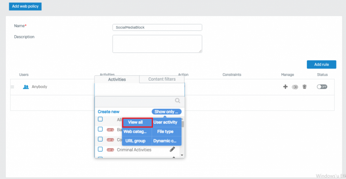The image size is (346, 179).
Task: Grab the drag handle beside Anybody
Action: coord(12,87)
